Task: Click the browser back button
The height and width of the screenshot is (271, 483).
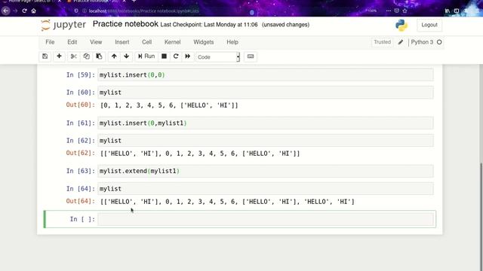Action: tap(5, 11)
